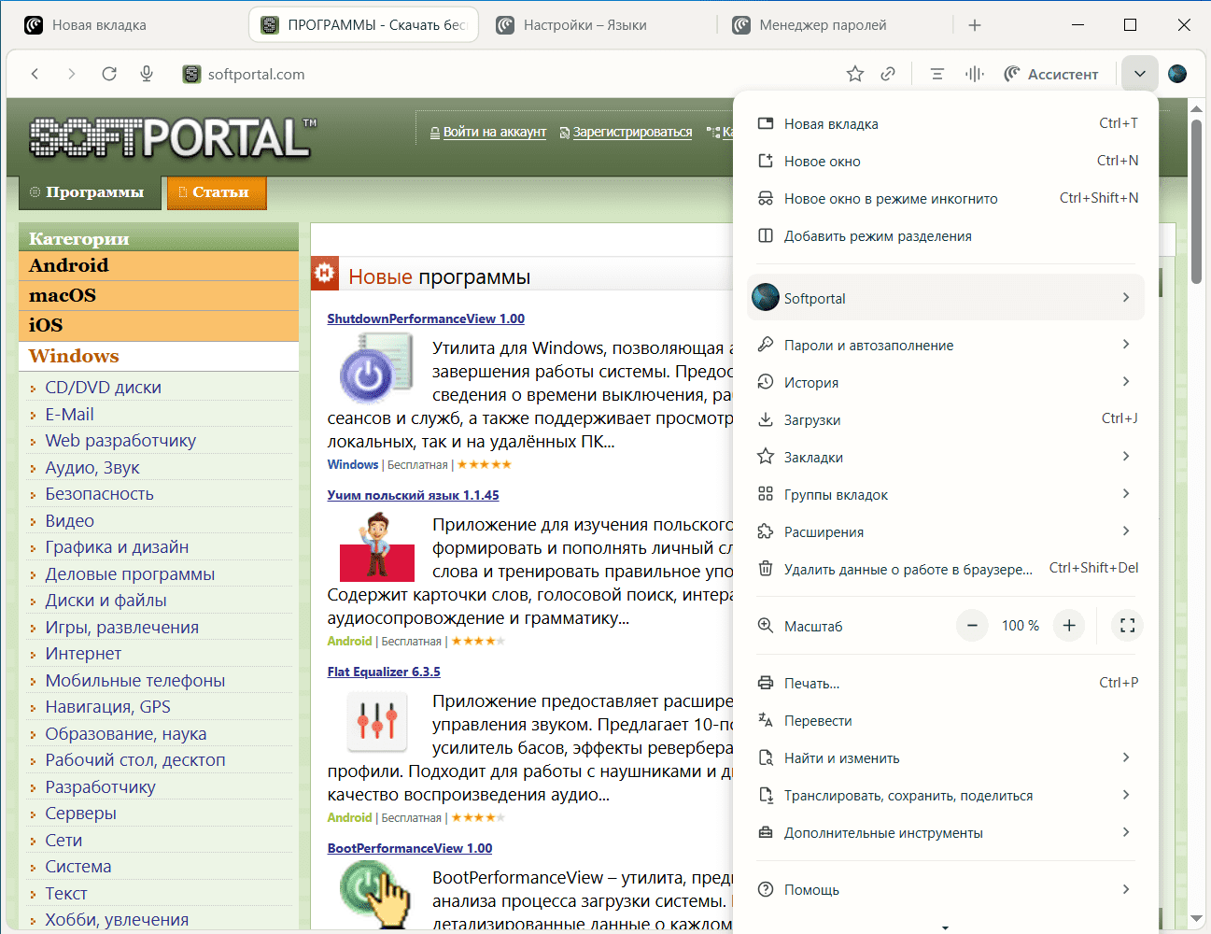Open the Интернет category

click(83, 654)
